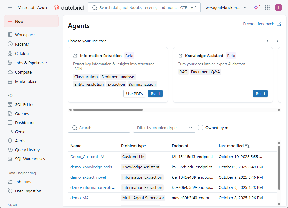
Task: Open SQL Editor from sidebar
Action: 24,104
